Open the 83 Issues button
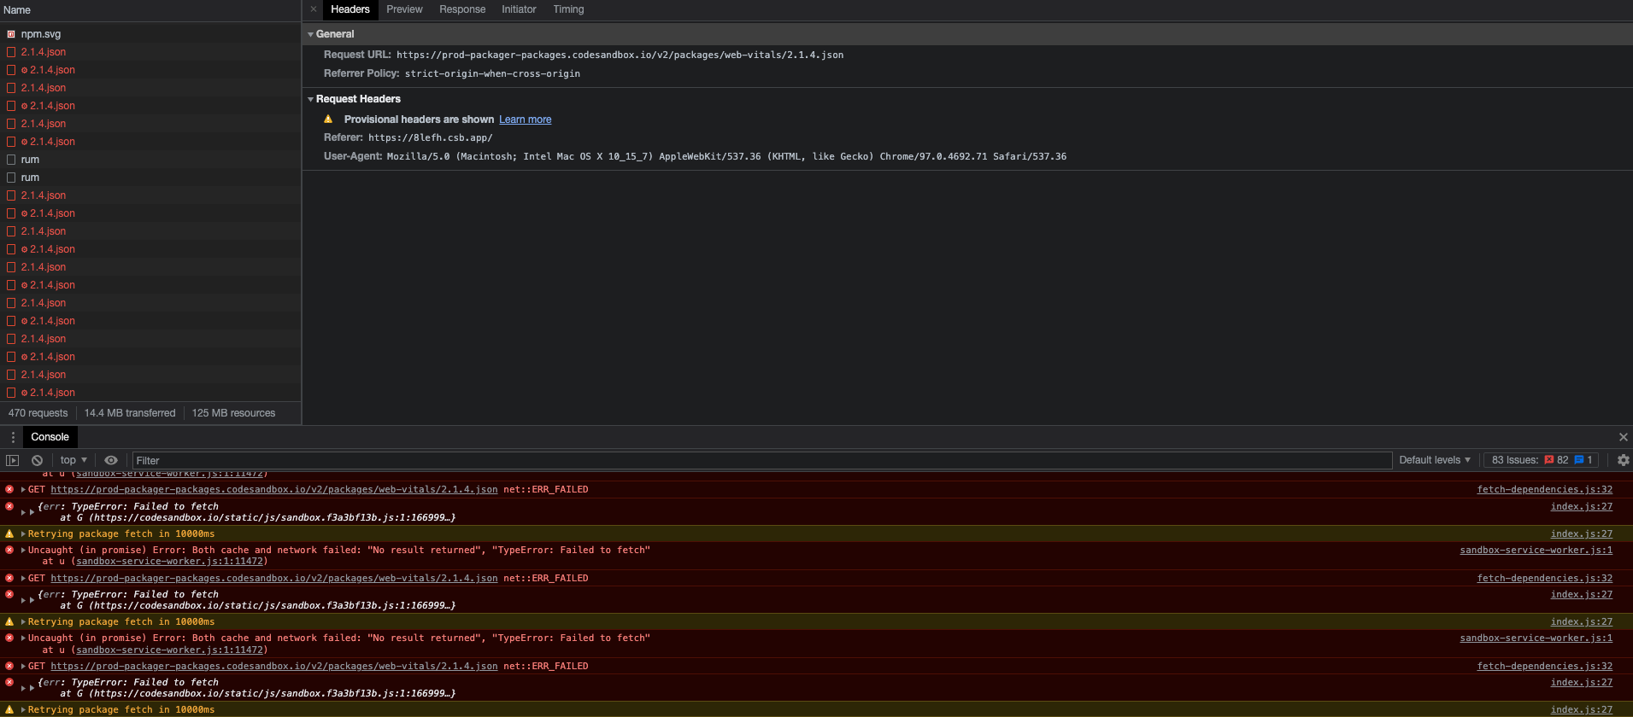The width and height of the screenshot is (1633, 717). point(1542,460)
